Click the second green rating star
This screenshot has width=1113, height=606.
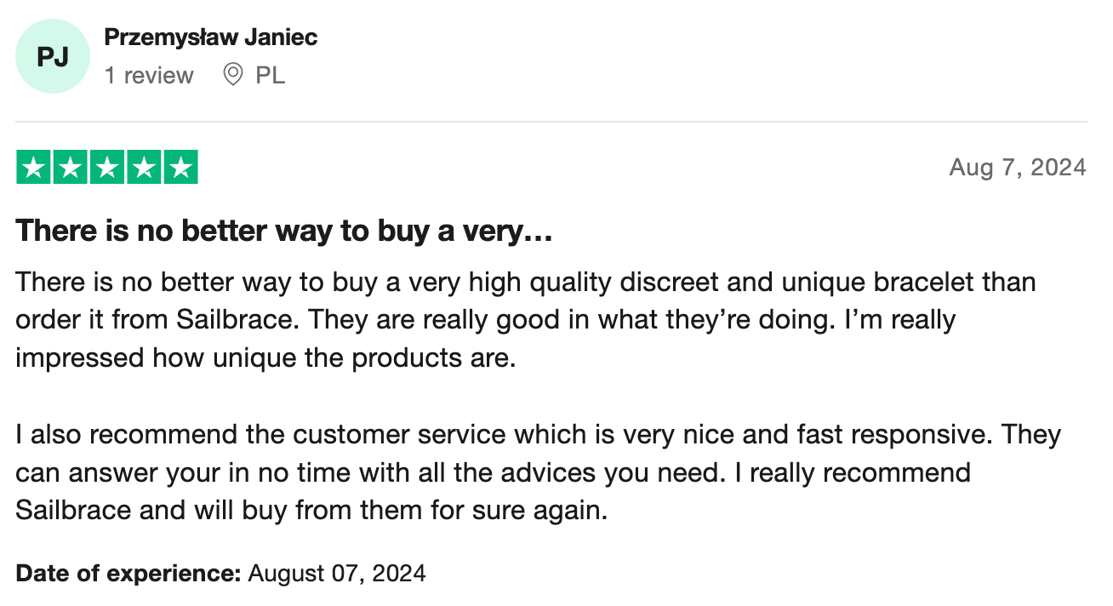click(x=71, y=167)
